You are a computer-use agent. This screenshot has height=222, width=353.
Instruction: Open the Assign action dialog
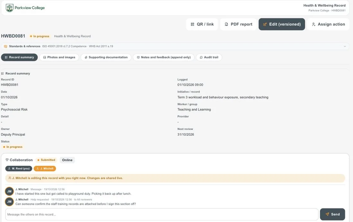click(328, 24)
